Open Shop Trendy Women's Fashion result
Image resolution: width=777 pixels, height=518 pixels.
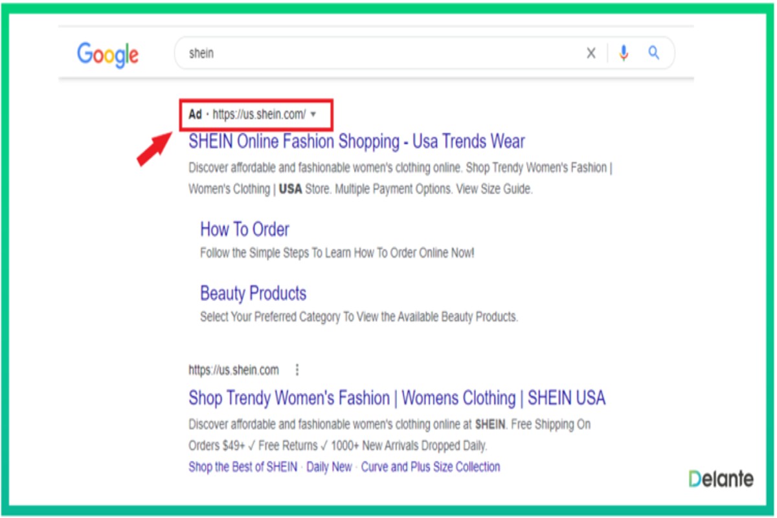pyautogui.click(x=397, y=398)
